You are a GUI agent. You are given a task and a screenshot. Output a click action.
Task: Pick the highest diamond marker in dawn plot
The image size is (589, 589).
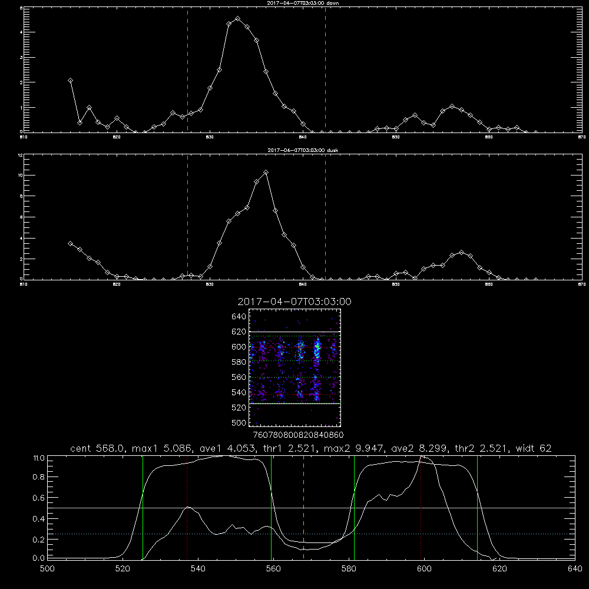tap(237, 18)
